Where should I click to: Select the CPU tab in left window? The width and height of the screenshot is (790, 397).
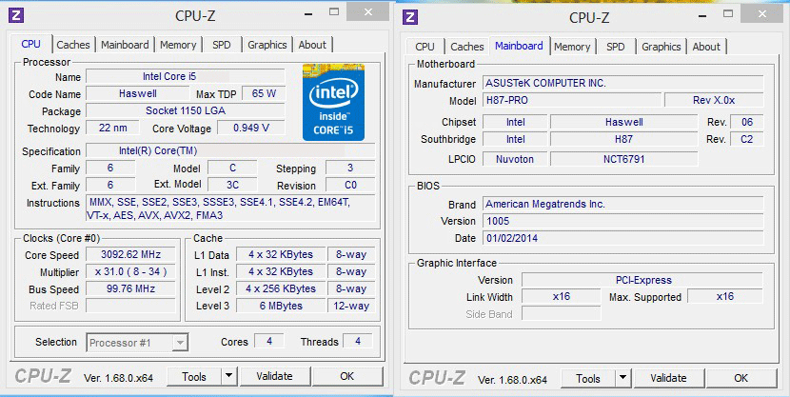click(30, 44)
